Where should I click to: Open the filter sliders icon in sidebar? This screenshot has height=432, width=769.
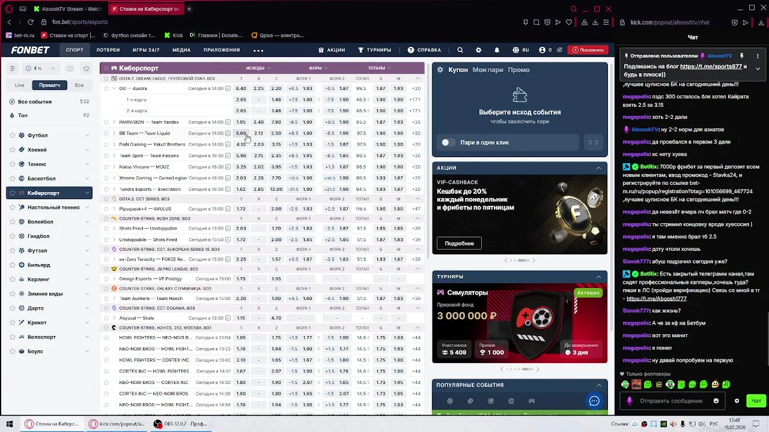point(12,68)
